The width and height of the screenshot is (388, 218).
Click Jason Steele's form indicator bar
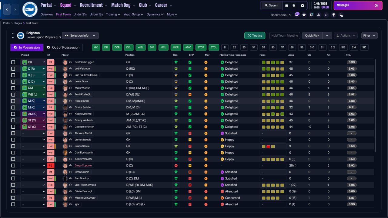(x=273, y=146)
